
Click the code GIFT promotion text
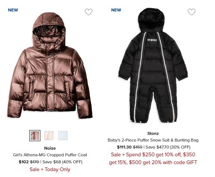(x=153, y=159)
